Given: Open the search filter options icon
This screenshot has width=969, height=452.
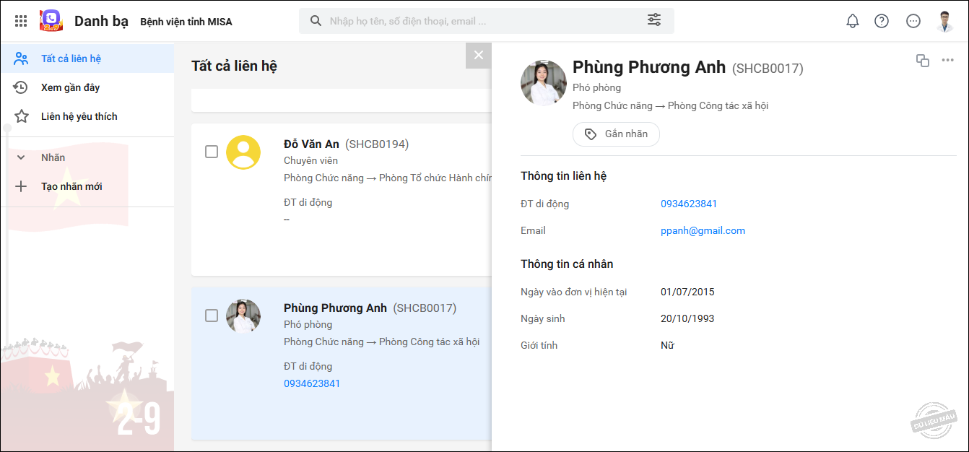Looking at the screenshot, I should tap(654, 20).
